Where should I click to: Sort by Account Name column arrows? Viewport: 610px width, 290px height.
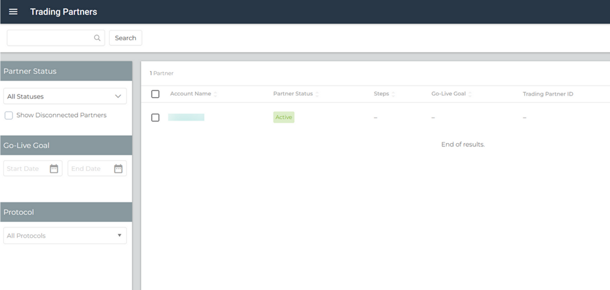pyautogui.click(x=215, y=94)
